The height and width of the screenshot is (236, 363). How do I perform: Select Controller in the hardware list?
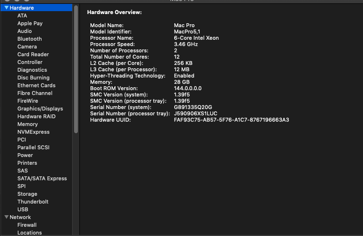pos(30,62)
